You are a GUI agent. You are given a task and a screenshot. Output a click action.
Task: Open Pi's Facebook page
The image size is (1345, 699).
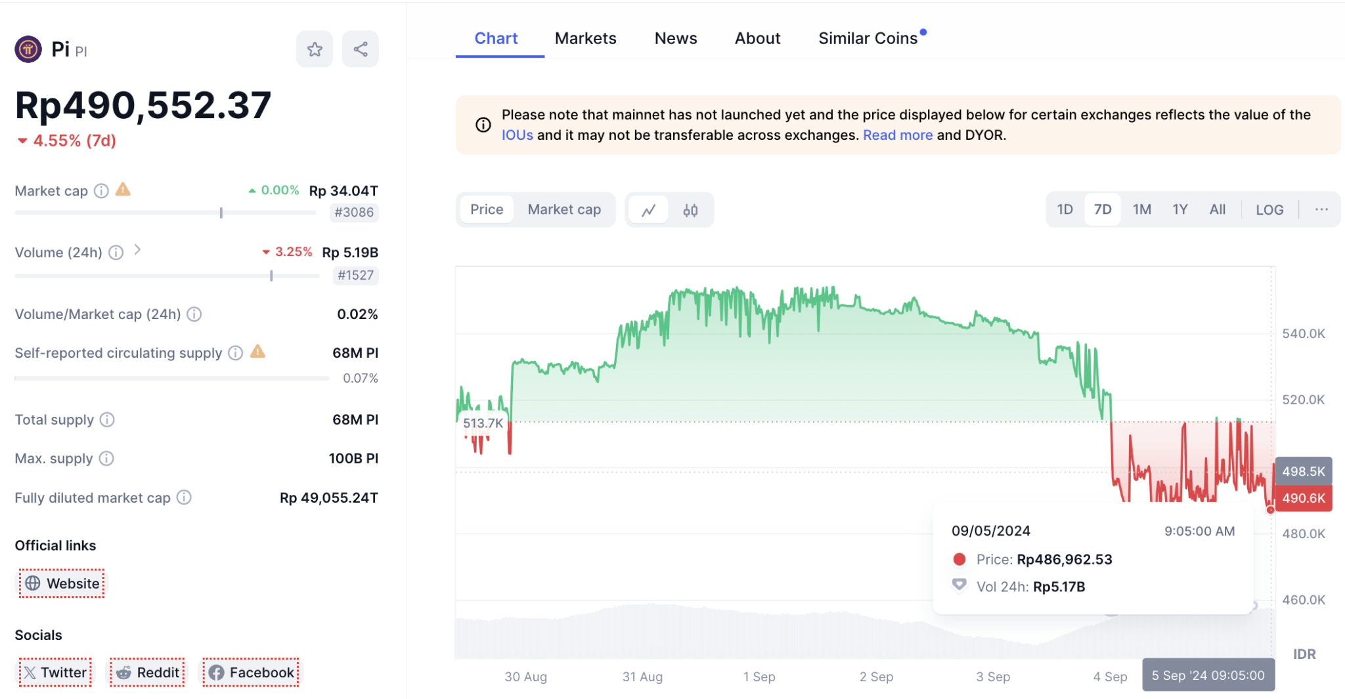250,672
